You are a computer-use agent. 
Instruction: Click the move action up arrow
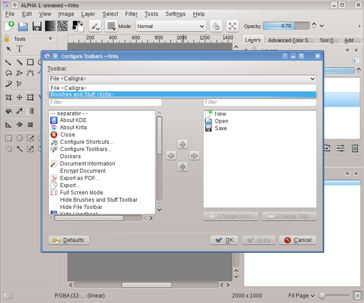click(183, 144)
